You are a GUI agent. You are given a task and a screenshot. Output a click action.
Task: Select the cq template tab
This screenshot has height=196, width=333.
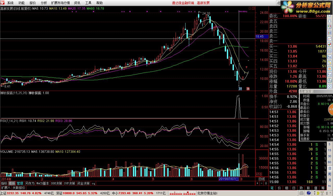(93, 183)
